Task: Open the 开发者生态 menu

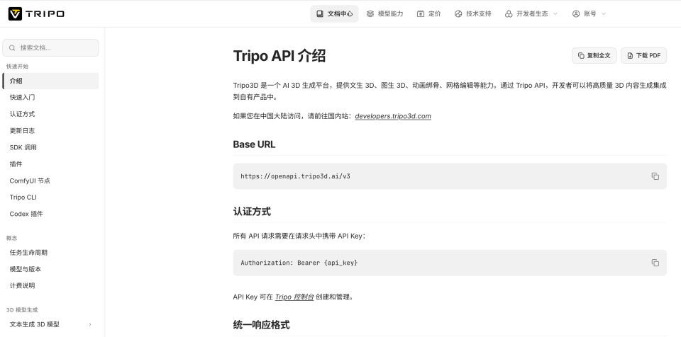Action: point(531,14)
